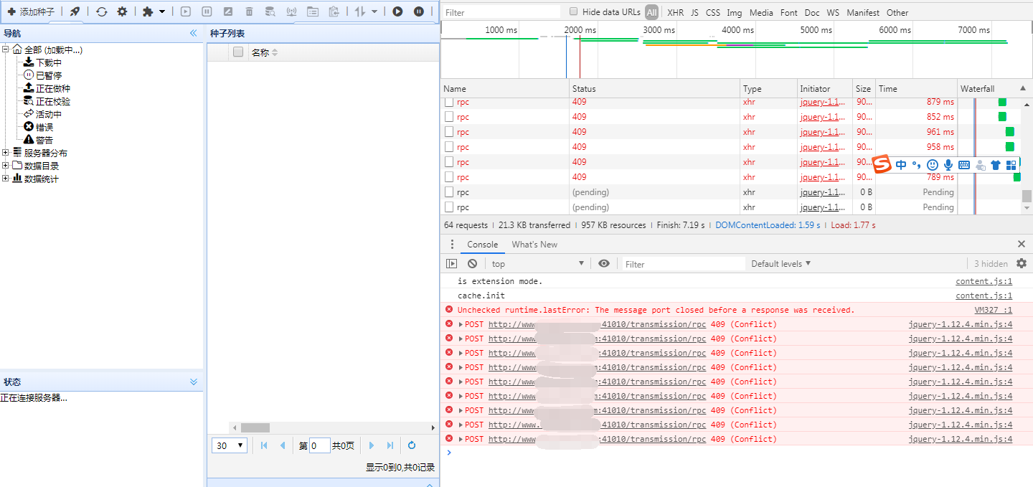1033x487 pixels.
Task: Open the top context dropdown
Action: coord(538,264)
